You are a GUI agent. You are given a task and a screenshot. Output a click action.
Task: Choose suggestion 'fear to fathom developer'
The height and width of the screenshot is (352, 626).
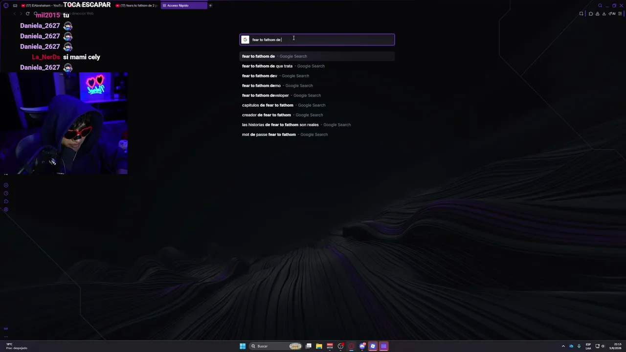click(x=317, y=95)
